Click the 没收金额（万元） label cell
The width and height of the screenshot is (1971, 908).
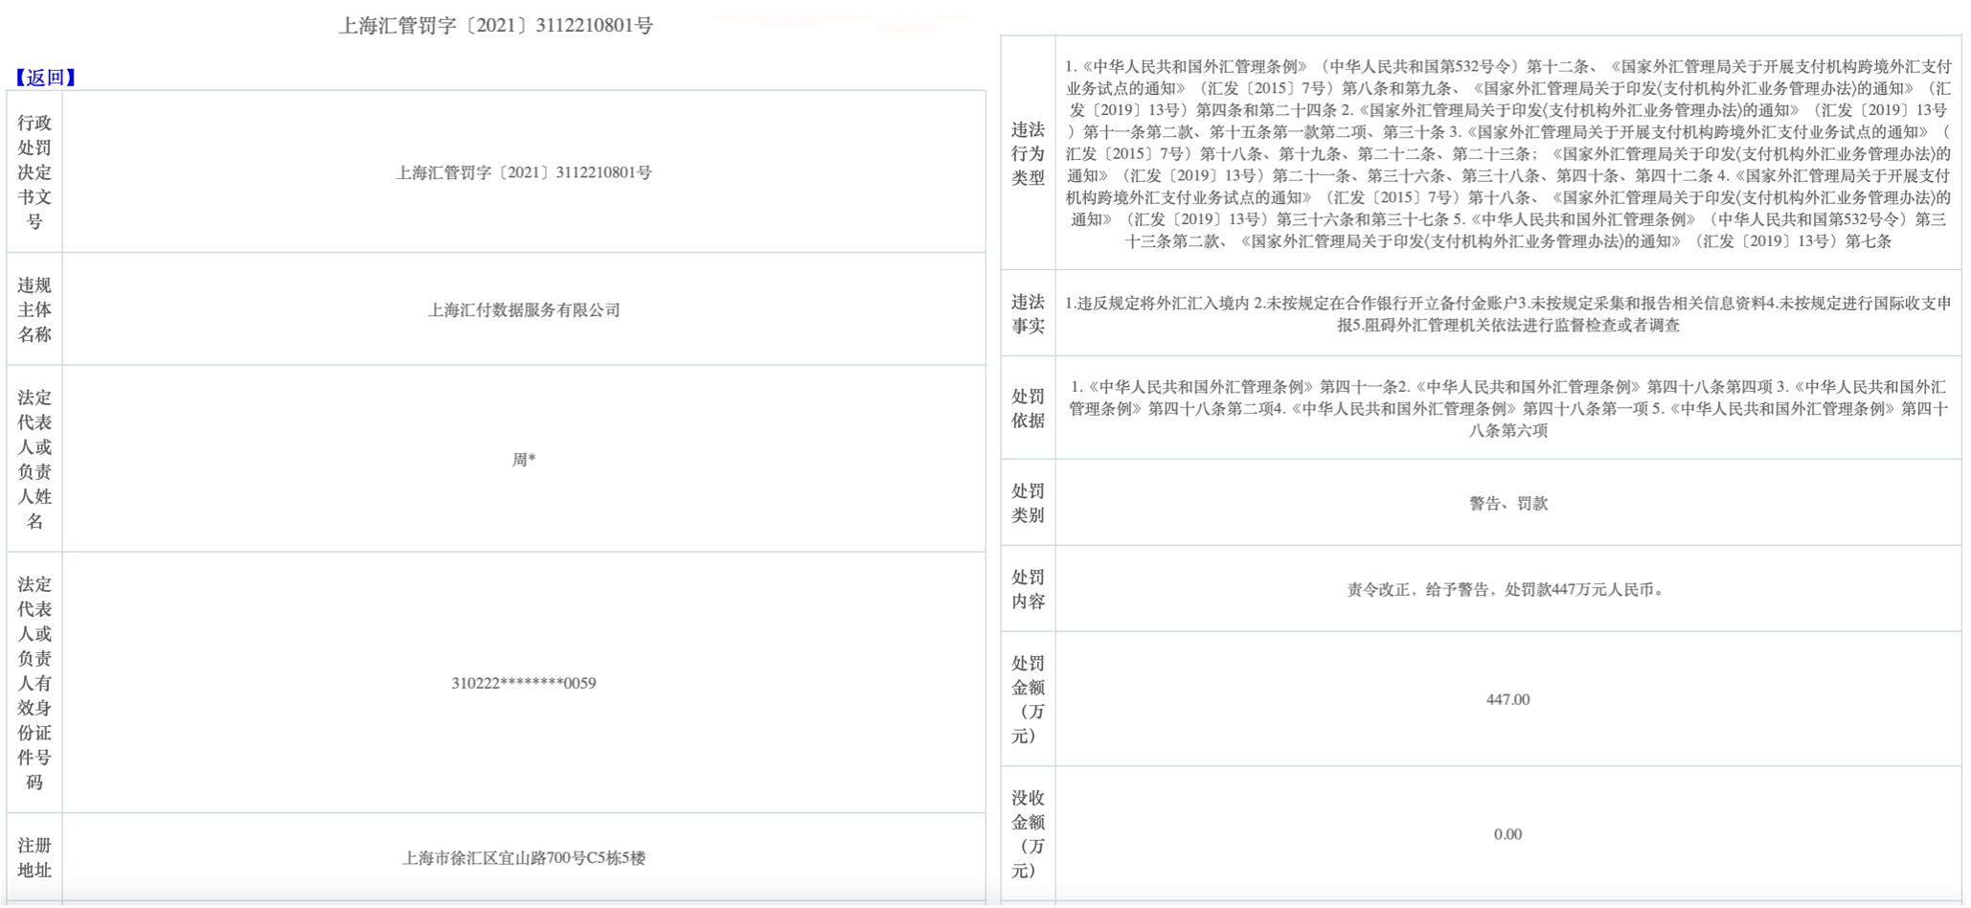click(x=1028, y=833)
